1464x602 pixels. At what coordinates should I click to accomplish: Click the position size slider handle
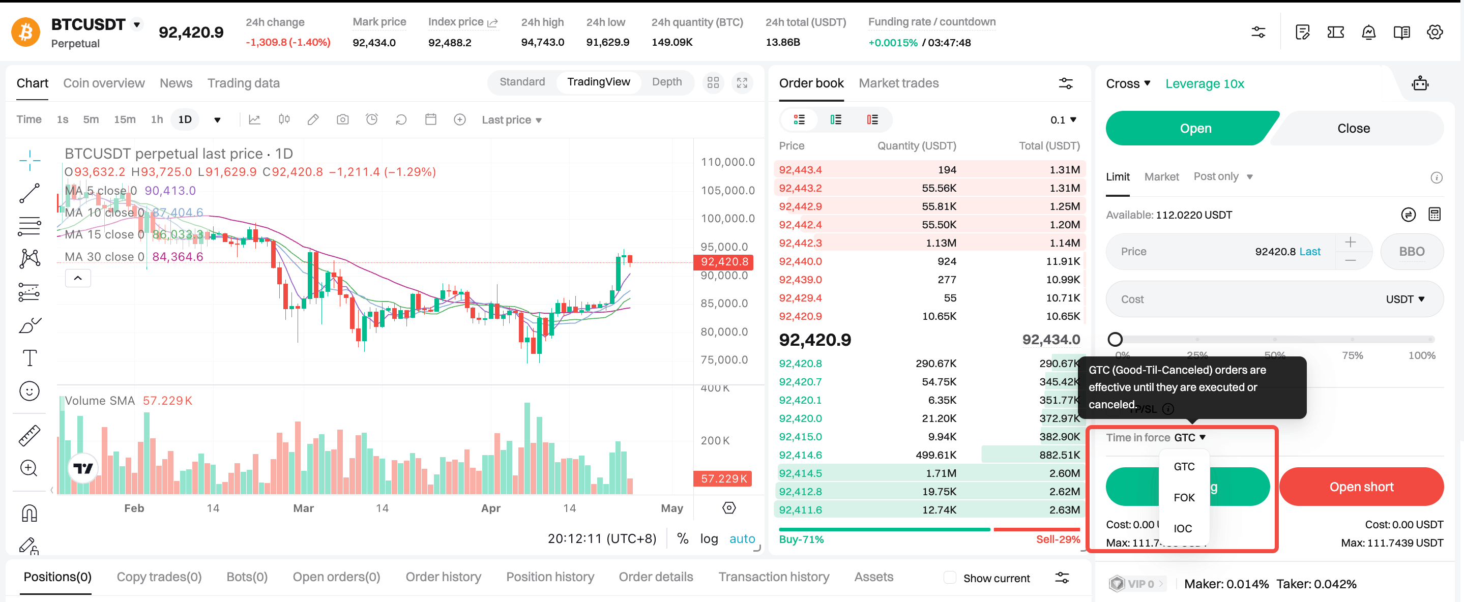(1115, 340)
